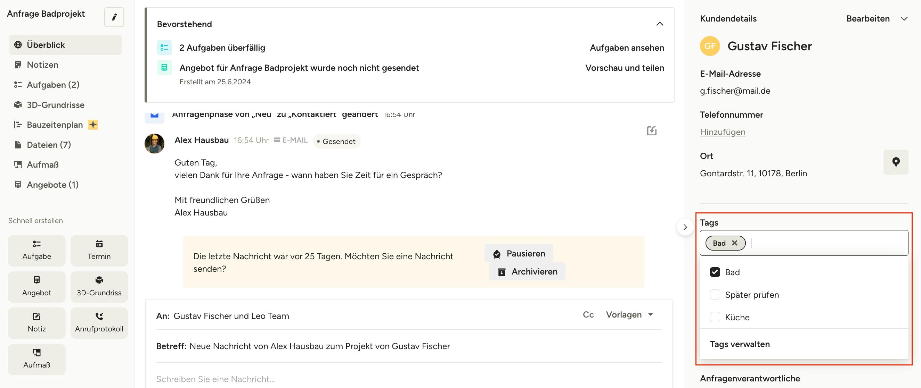Create a 3D-Grundriss from quick create
The height and width of the screenshot is (388, 921).
pos(99,287)
